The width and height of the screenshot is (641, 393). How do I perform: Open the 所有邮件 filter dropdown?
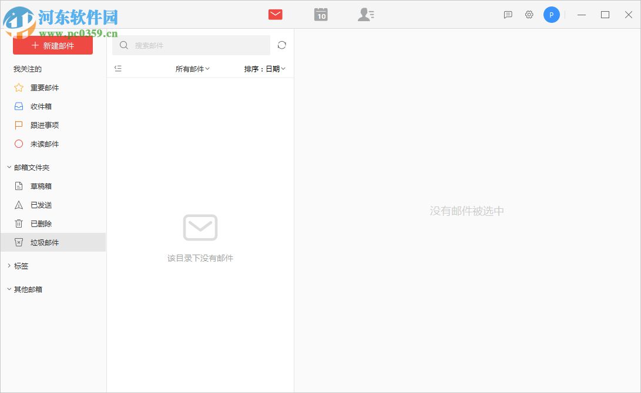(x=190, y=68)
